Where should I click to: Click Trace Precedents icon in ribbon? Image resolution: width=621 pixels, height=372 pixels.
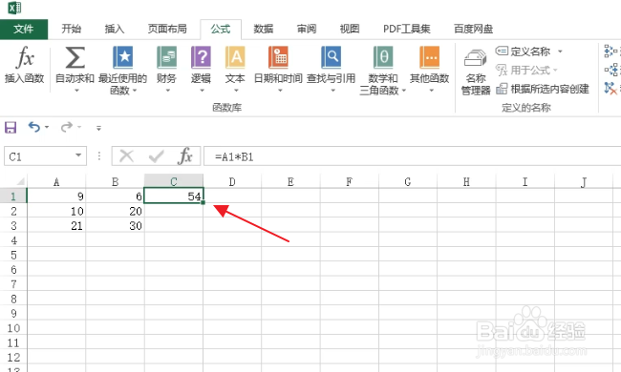pyautogui.click(x=611, y=51)
